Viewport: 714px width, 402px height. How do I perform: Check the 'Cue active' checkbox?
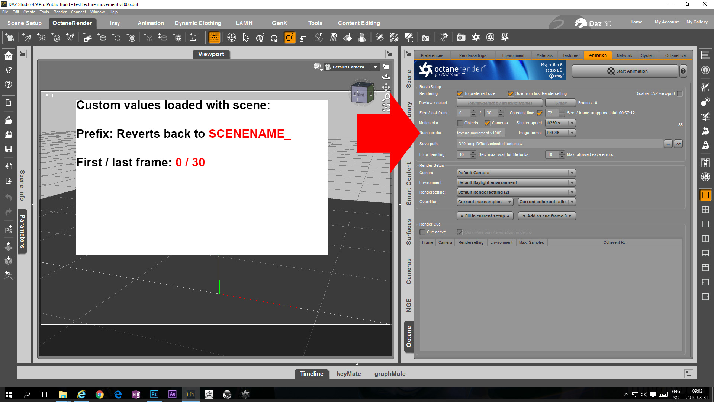[x=422, y=232]
